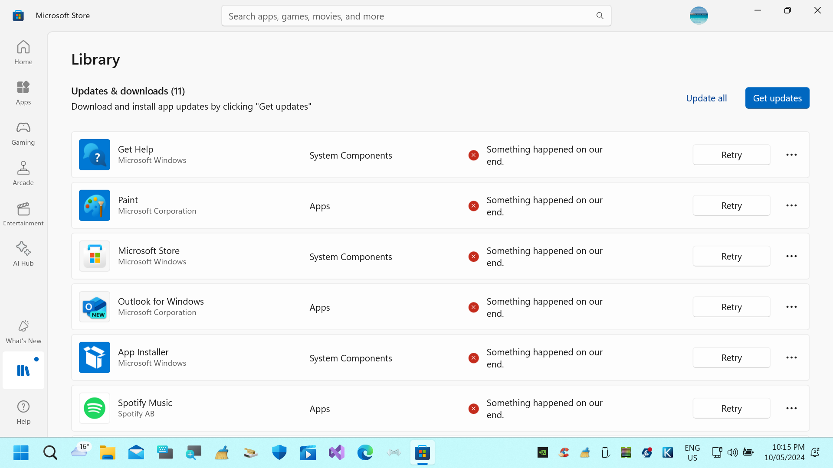Click the search magnifier icon
The width and height of the screenshot is (833, 468).
coord(600,16)
